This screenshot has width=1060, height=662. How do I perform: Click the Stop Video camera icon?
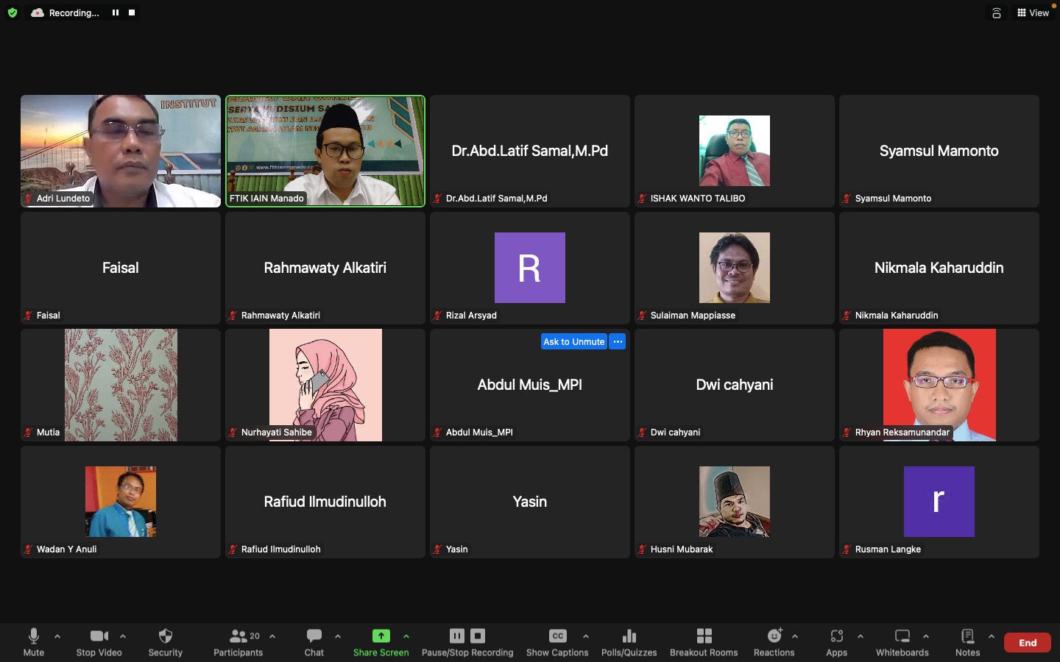coord(99,636)
